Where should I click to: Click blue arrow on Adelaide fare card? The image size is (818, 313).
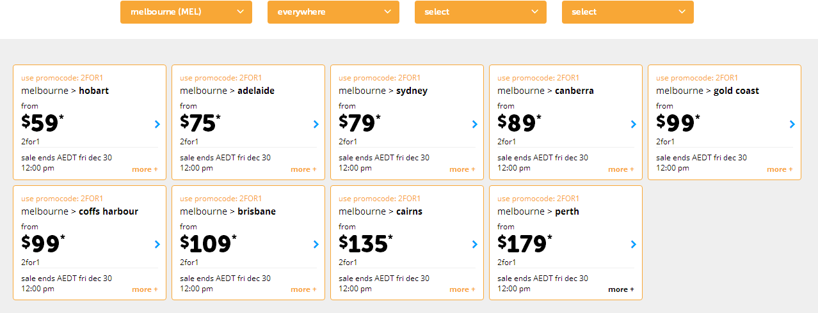[x=316, y=124]
